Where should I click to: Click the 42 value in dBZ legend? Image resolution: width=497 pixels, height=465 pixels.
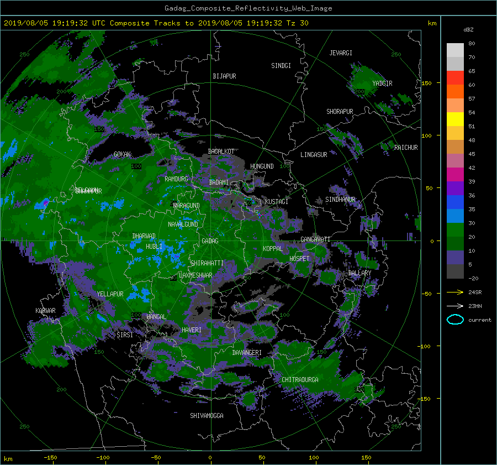click(x=472, y=168)
